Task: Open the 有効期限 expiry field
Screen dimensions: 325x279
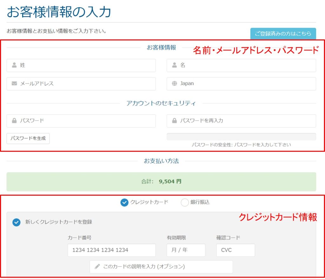Action: point(186,250)
